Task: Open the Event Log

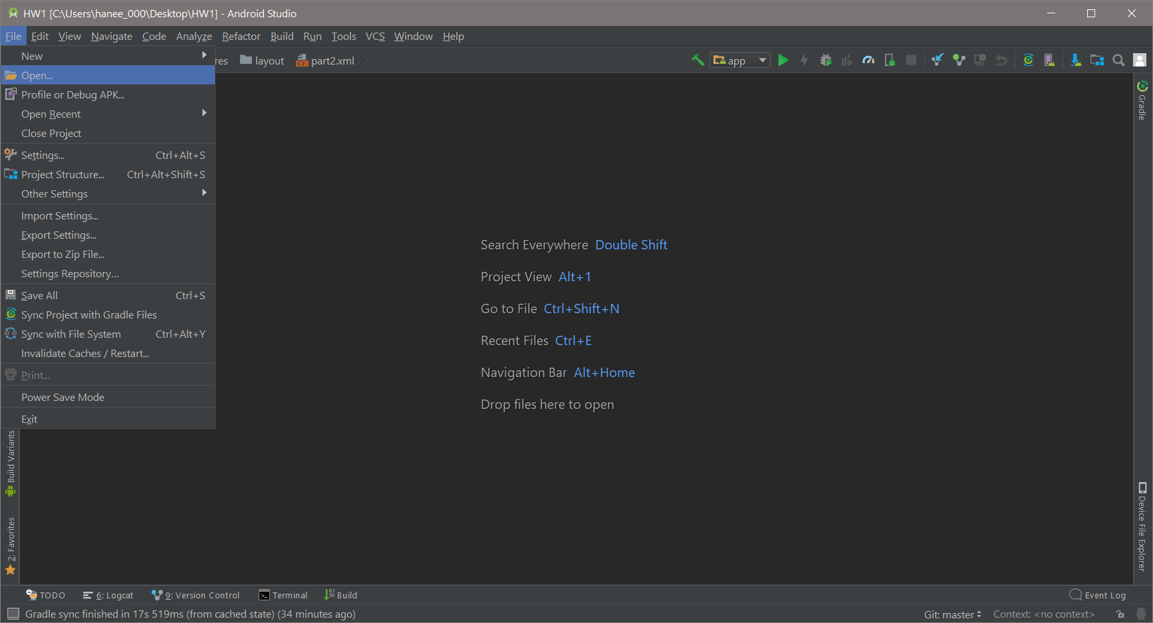Action: 1097,595
